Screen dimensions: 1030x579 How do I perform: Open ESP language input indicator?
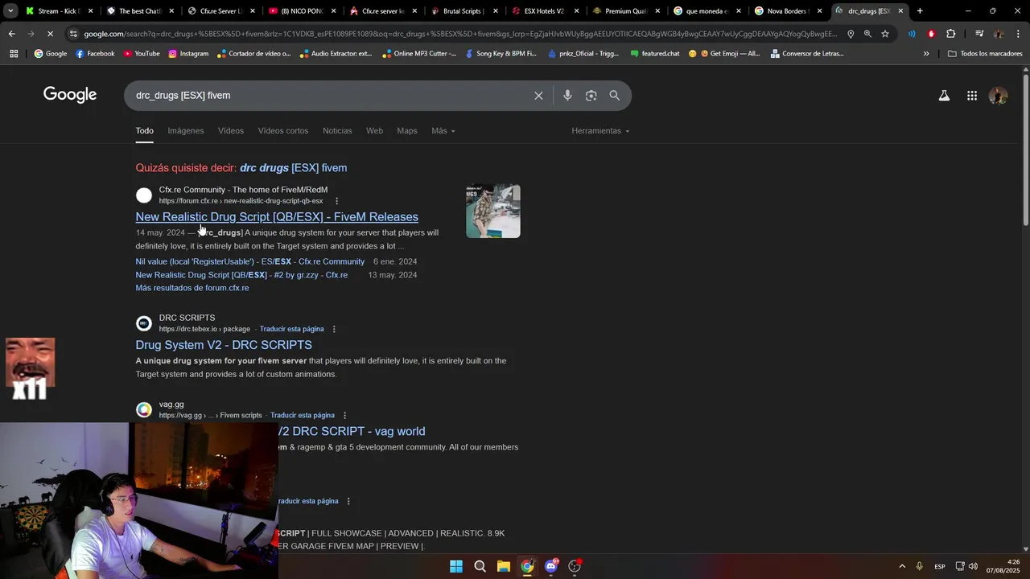click(940, 566)
